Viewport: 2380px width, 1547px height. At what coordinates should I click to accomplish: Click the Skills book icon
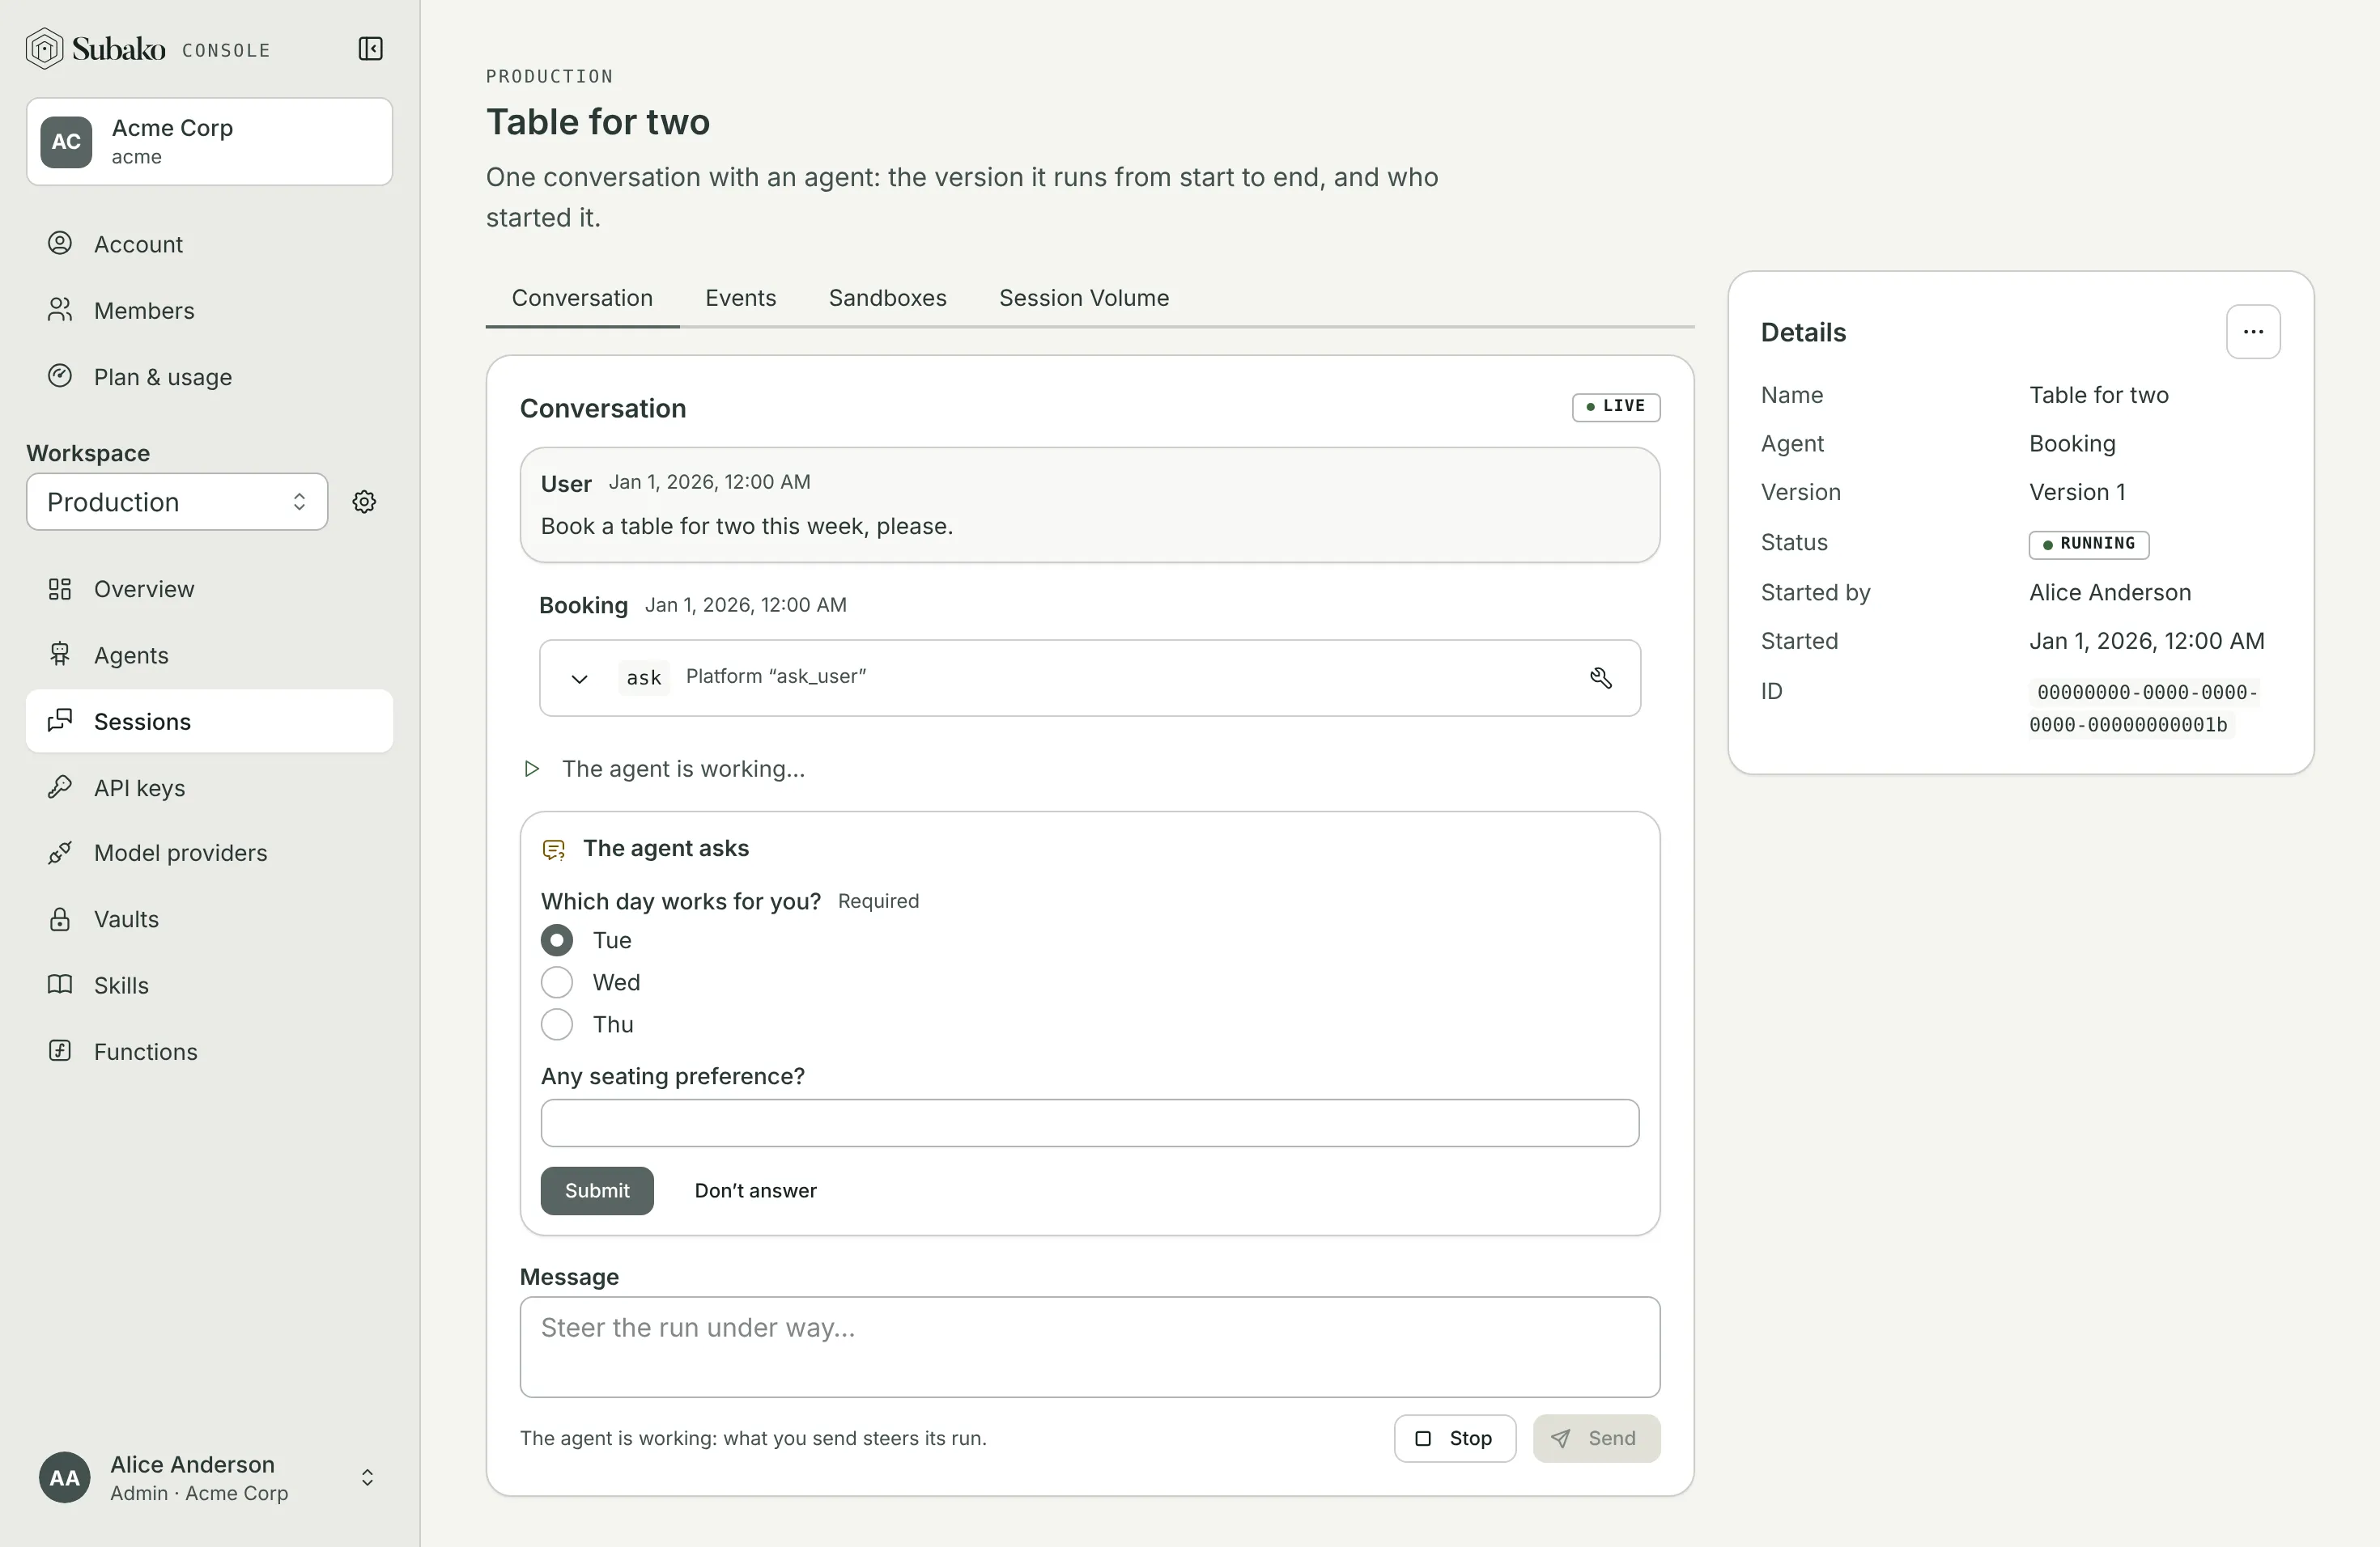point(60,985)
